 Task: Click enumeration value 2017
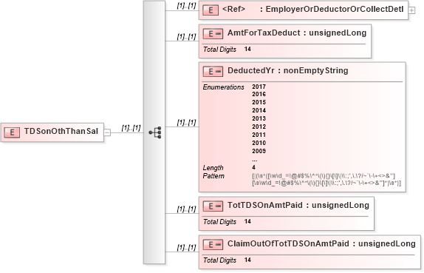[259, 87]
